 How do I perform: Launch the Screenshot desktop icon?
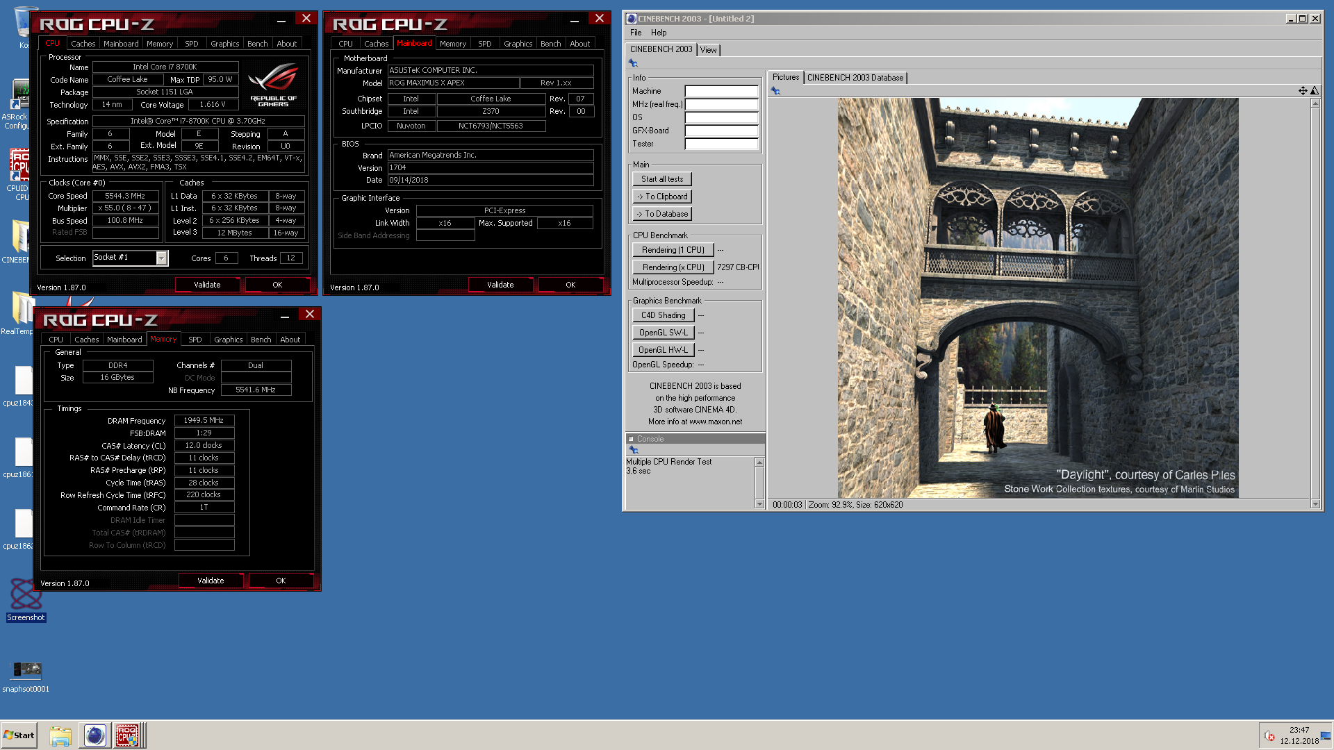(x=26, y=600)
